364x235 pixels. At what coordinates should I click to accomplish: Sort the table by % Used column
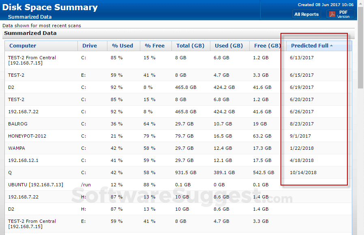coord(122,45)
